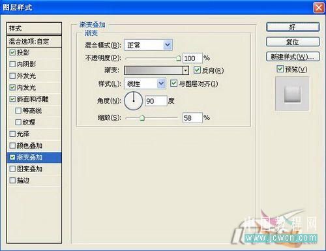Click the angle value field showing 90
Viewport: 326px width, 251px height.
tap(156, 101)
